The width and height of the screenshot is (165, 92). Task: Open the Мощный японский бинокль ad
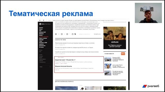(x=64, y=66)
